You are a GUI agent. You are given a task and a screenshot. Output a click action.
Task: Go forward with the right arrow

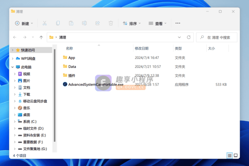tap(25, 37)
